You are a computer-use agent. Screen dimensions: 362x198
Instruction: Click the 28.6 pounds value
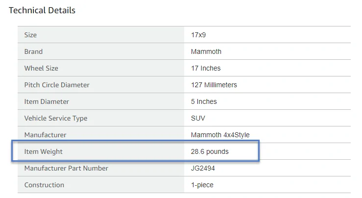point(210,151)
